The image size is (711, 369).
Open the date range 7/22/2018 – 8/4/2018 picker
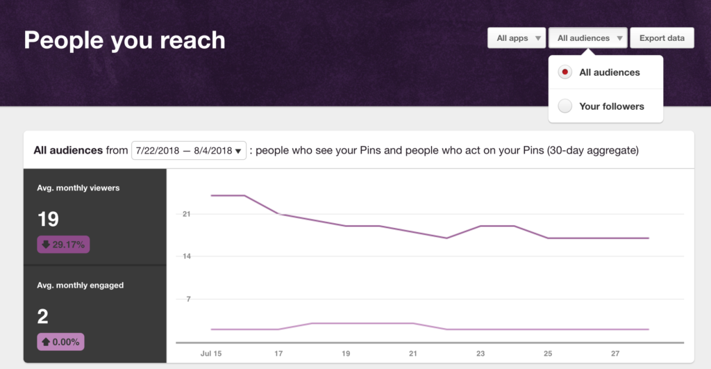click(x=189, y=150)
